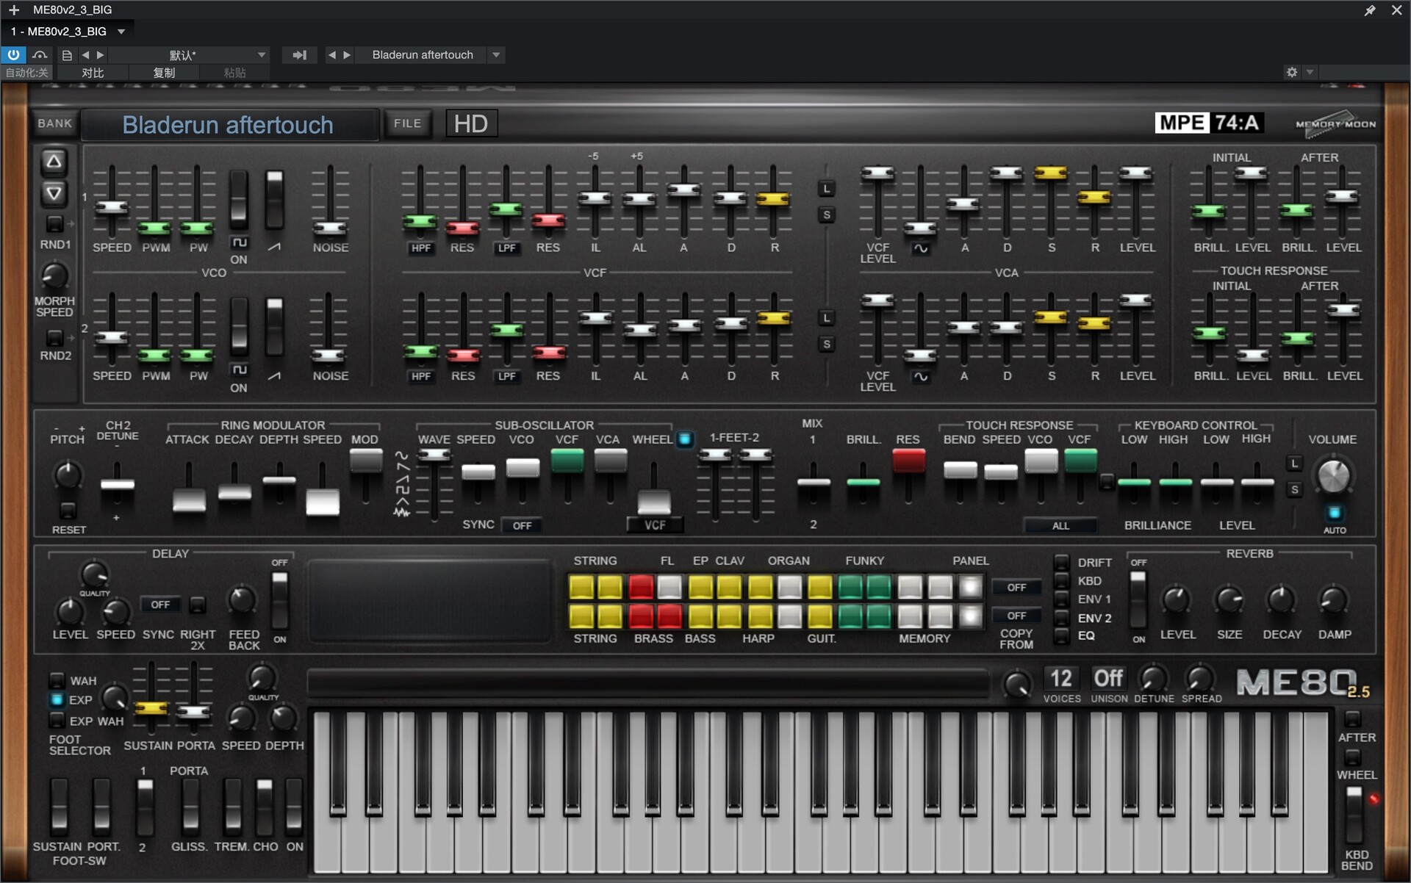The height and width of the screenshot is (883, 1411).
Task: Click the red BRASS preset button
Action: pyautogui.click(x=642, y=616)
